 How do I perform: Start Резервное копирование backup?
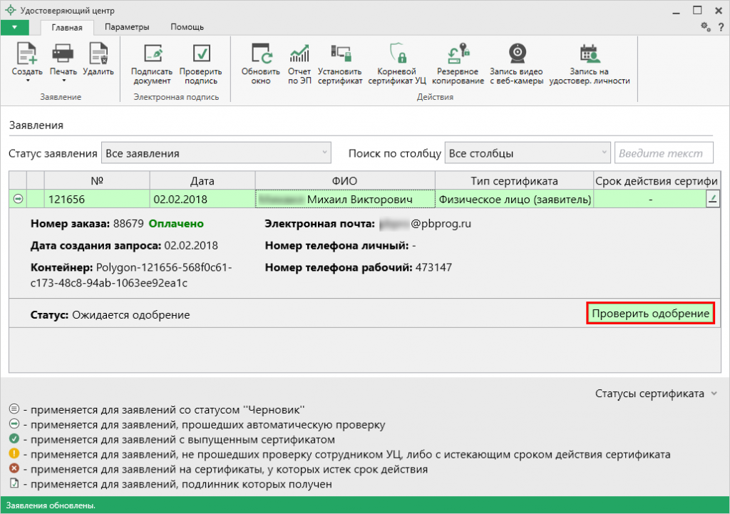(456, 55)
